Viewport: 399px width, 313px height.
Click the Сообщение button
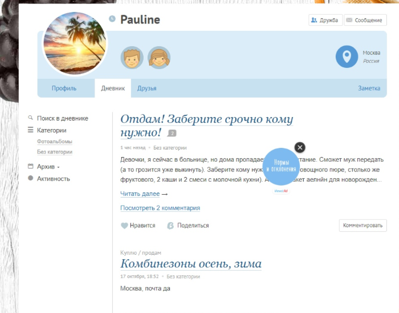point(364,20)
